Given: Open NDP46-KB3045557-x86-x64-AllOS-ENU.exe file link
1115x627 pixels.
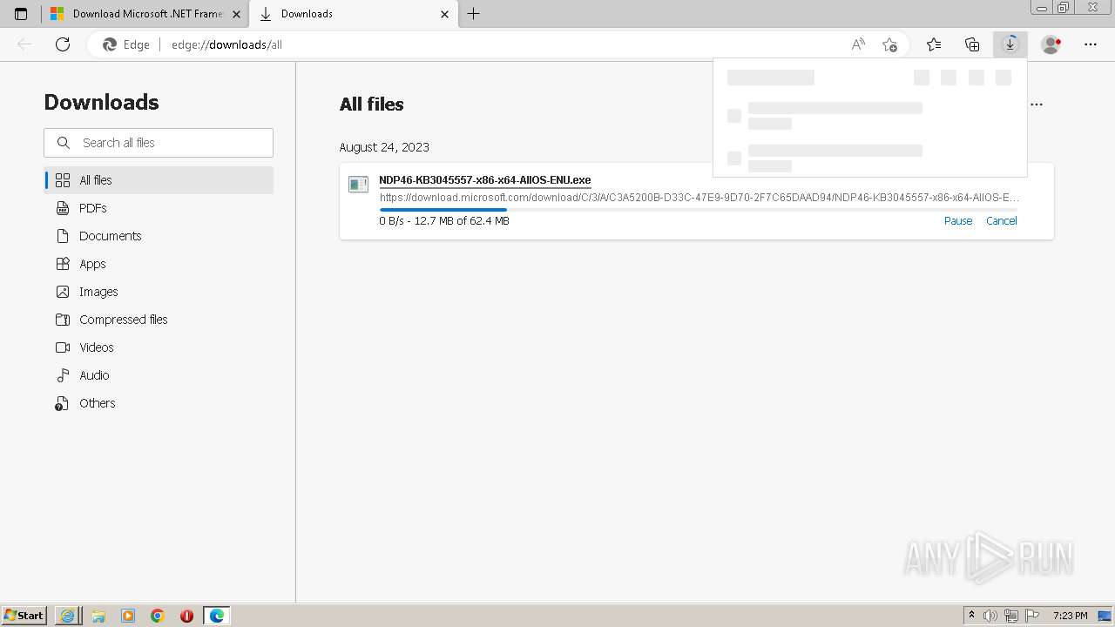Looking at the screenshot, I should pyautogui.click(x=484, y=180).
